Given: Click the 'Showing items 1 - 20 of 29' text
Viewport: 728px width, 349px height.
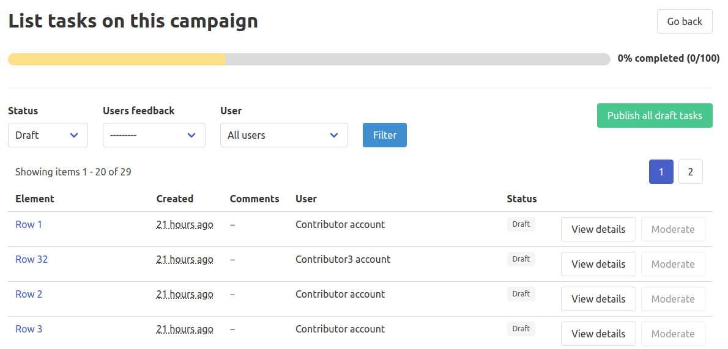Looking at the screenshot, I should (73, 172).
